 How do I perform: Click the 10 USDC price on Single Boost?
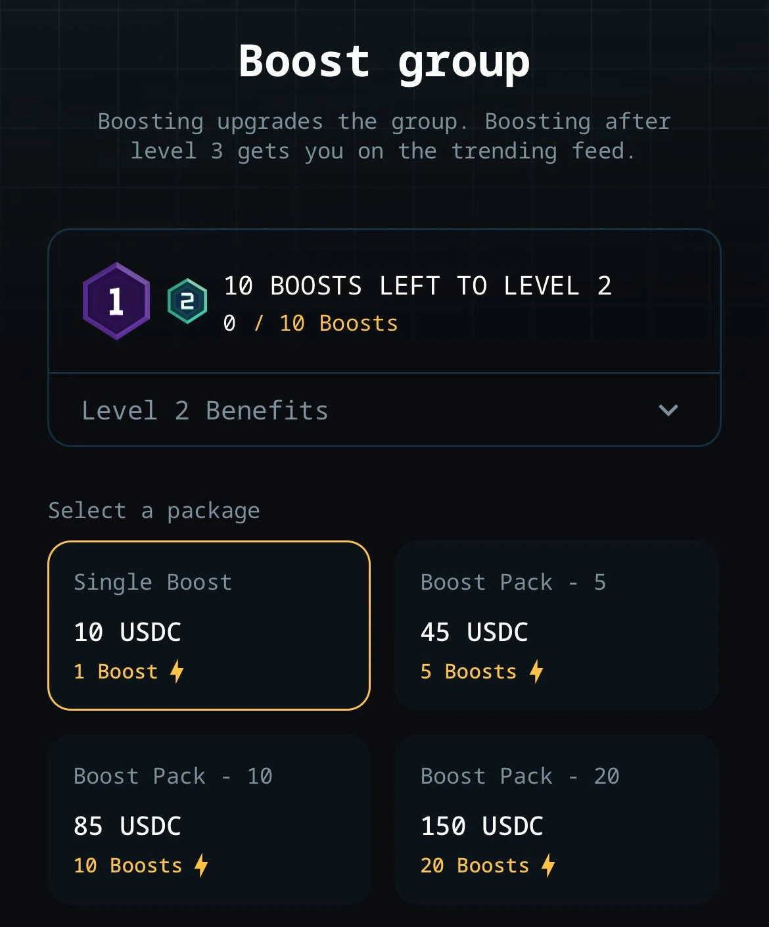127,632
